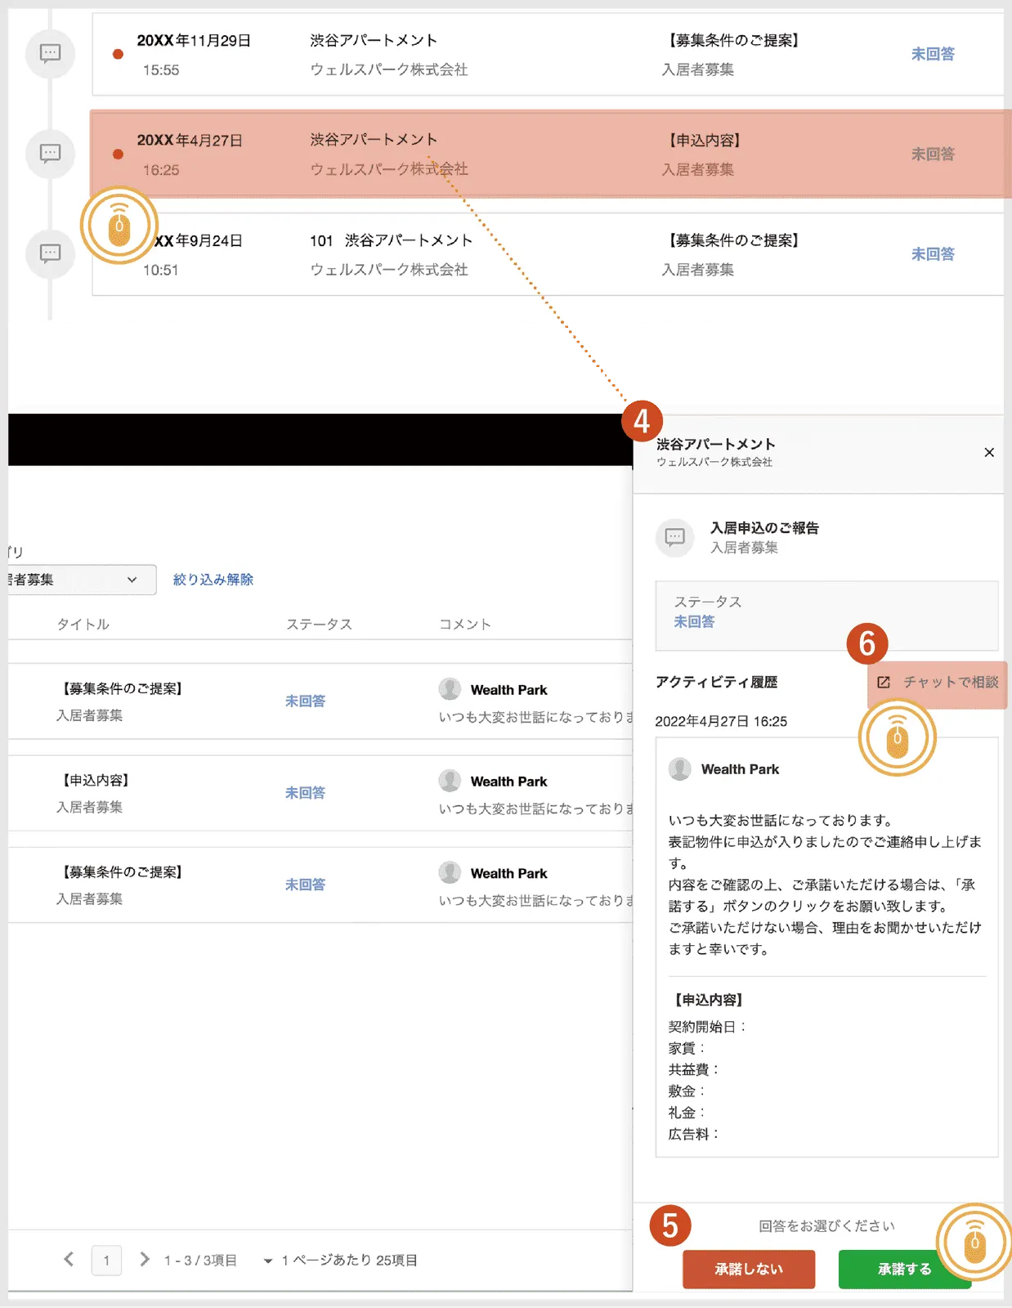Image resolution: width=1012 pixels, height=1308 pixels.
Task: Open 101 渋谷アパートメント September 24 row
Action: [548, 253]
